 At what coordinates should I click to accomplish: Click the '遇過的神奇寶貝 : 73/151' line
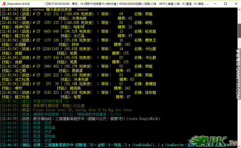(x=61, y=114)
